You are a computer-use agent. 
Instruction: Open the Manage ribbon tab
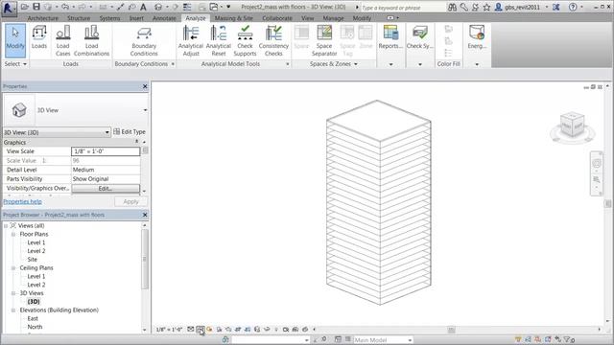(333, 18)
